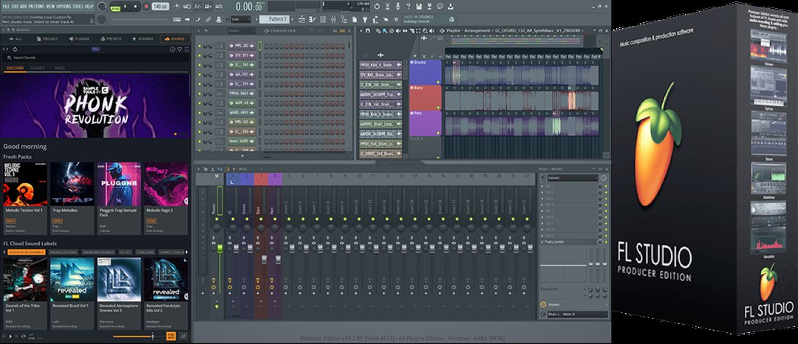This screenshot has height=344, width=798.
Task: Open the globe news icon in hint bar
Action: coord(452,19)
